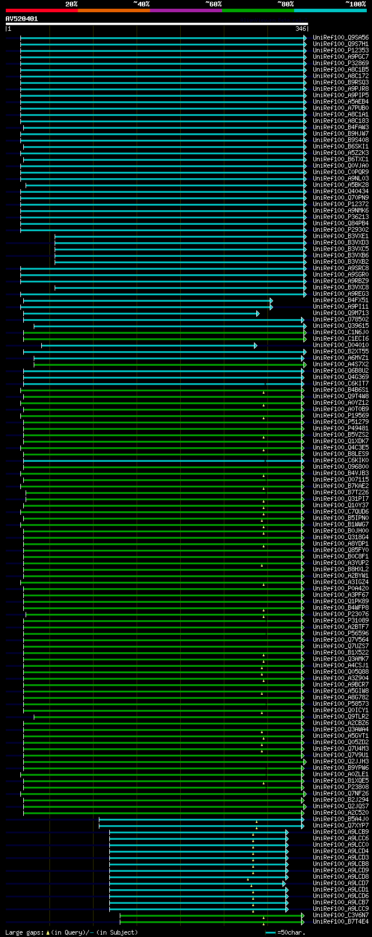Select the UniRef100_B6TXC1 label
Image resolution: width=372 pixels, height=937 pixels.
pyautogui.click(x=341, y=160)
